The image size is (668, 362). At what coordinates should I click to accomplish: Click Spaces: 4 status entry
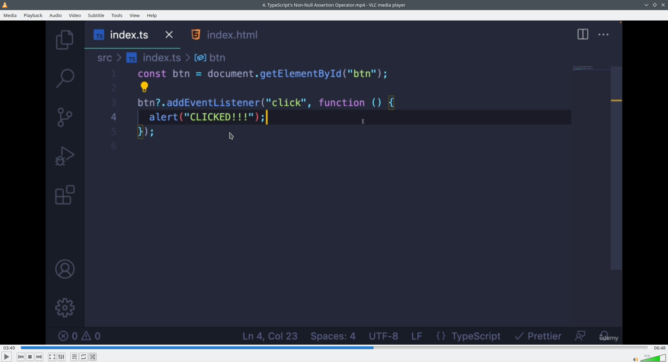click(x=333, y=336)
